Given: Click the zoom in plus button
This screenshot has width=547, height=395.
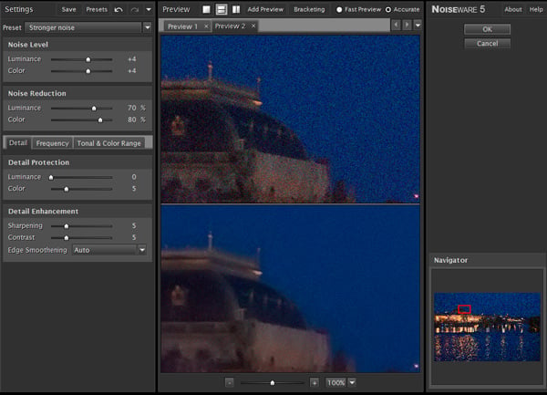Looking at the screenshot, I should coord(315,383).
